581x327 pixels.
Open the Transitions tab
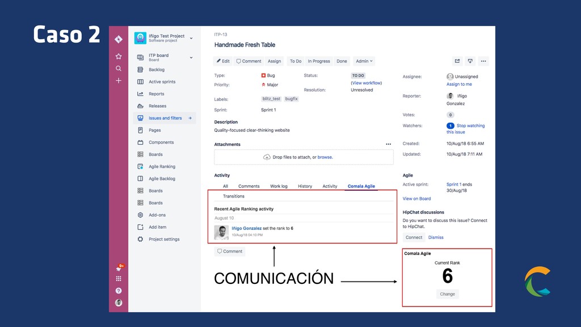(233, 196)
